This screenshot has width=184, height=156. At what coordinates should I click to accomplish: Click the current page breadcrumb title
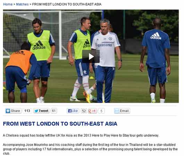(67, 5)
